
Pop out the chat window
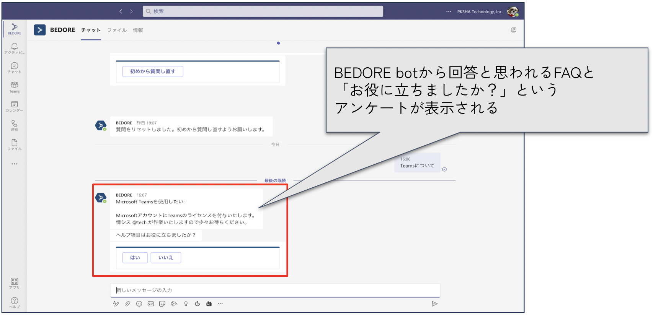514,30
